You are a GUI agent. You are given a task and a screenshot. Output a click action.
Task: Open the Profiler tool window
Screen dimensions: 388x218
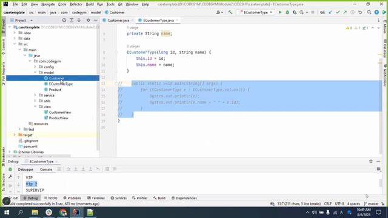click(140, 198)
